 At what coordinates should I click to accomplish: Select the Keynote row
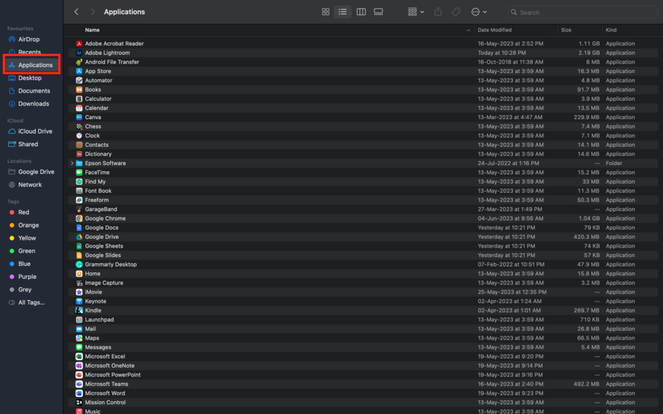point(363,301)
